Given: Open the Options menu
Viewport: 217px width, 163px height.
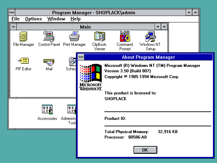Looking at the screenshot, I should coord(33,19).
